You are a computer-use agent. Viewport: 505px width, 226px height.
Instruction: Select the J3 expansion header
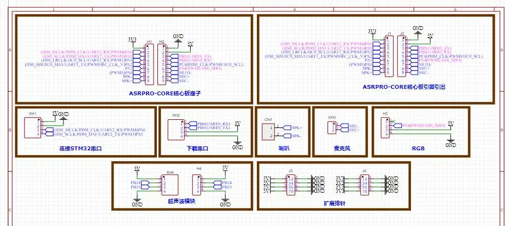pos(291,184)
